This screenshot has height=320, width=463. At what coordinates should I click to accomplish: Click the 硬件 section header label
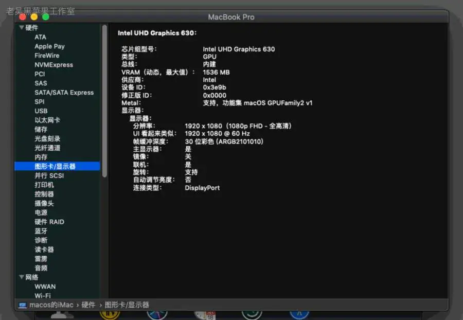click(31, 28)
